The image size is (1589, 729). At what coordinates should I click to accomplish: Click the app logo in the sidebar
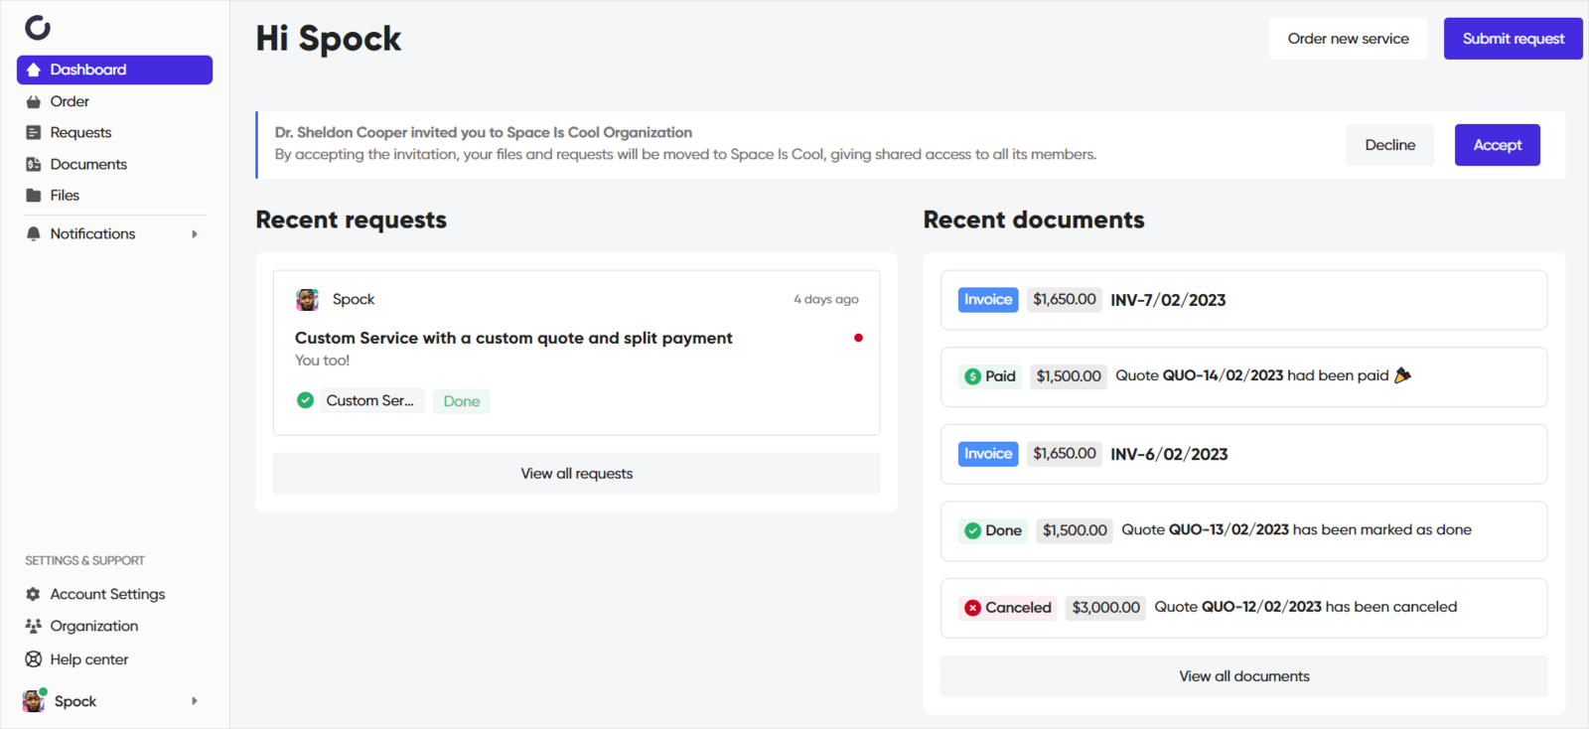click(x=38, y=28)
